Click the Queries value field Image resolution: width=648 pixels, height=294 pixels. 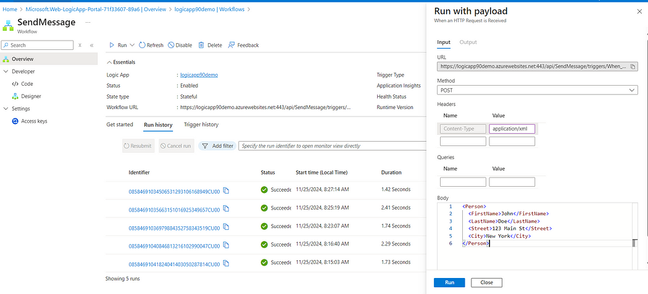point(512,182)
